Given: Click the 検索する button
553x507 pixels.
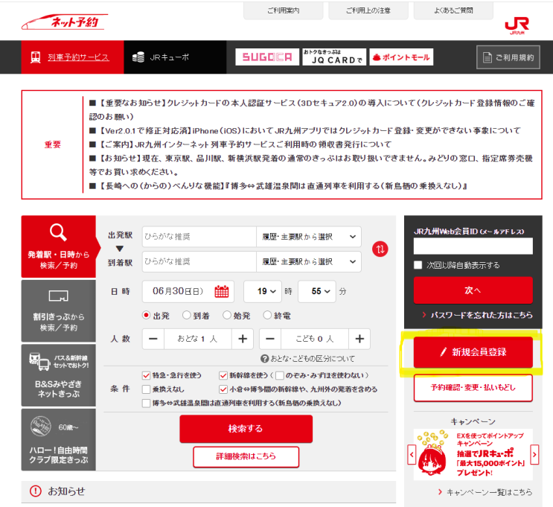Looking at the screenshot, I should click(246, 429).
